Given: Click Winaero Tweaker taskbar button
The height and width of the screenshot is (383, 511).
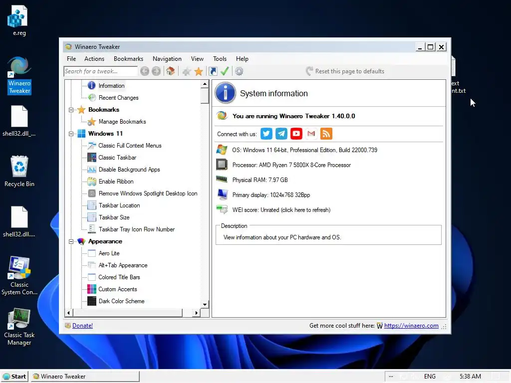Looking at the screenshot, I should pos(85,377).
